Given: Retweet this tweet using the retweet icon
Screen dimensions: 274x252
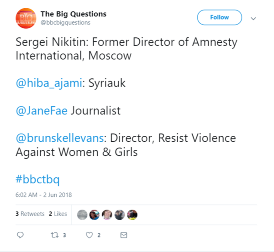Looking at the screenshot, I should coord(53,235).
